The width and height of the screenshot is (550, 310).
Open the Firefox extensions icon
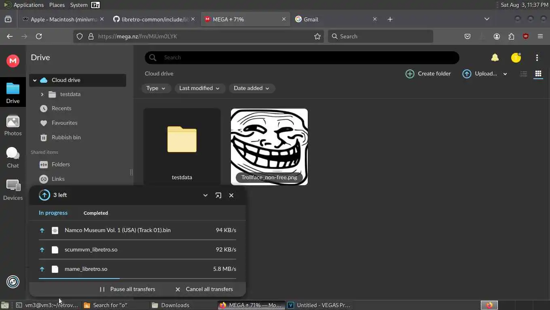[x=511, y=36]
